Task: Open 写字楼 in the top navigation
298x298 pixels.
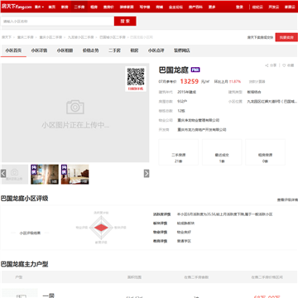Action: (145, 7)
